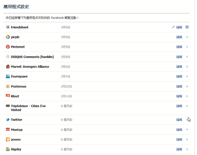Edit the Digsby app settings
This screenshot has height=155, width=197.
pos(179,149)
